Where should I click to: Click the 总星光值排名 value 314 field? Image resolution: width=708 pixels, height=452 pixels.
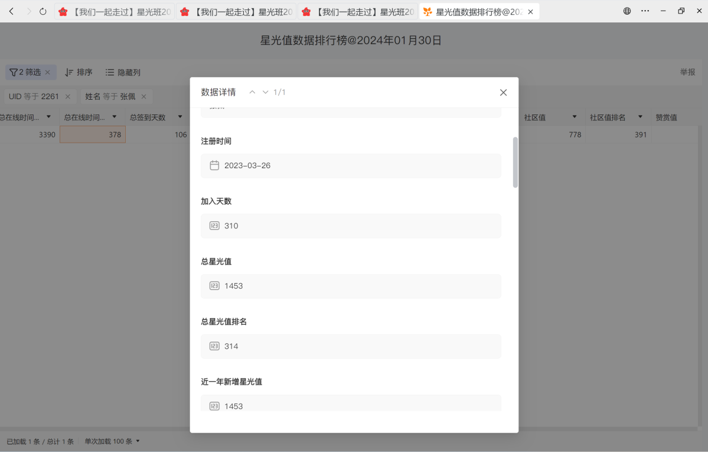tap(351, 346)
